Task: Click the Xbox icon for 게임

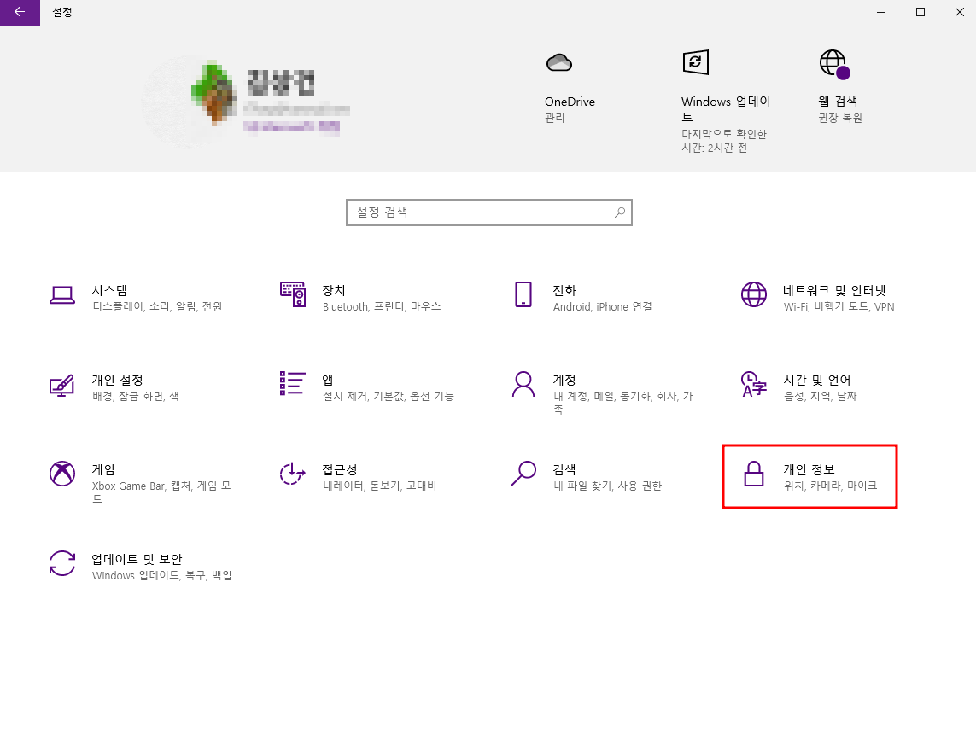Action: 62,474
